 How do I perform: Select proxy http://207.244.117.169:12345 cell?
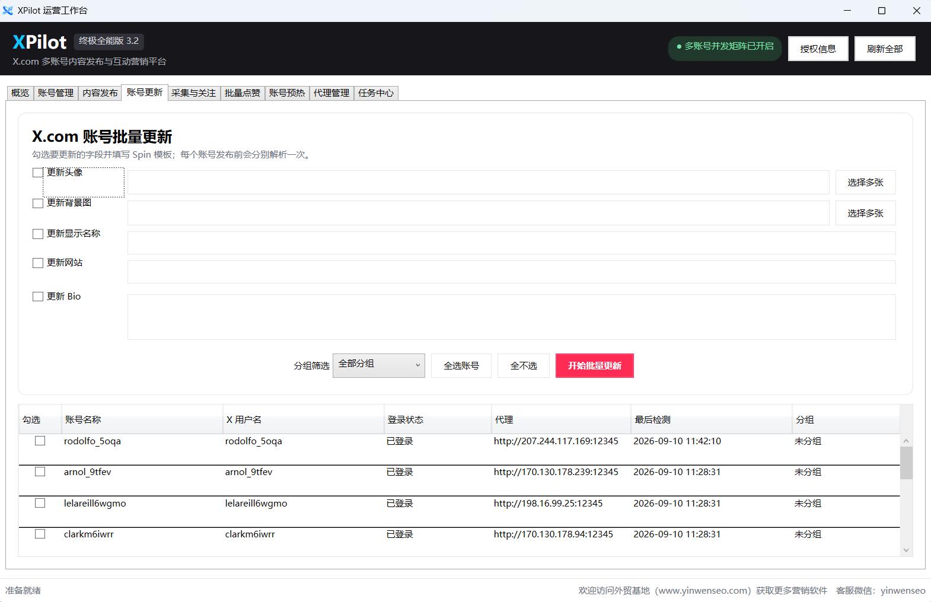(x=556, y=441)
